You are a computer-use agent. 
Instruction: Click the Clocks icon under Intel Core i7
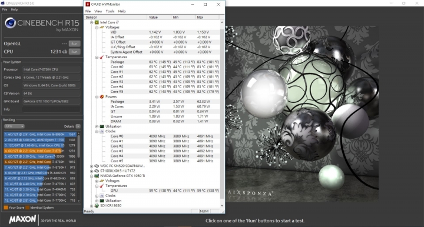point(102,131)
